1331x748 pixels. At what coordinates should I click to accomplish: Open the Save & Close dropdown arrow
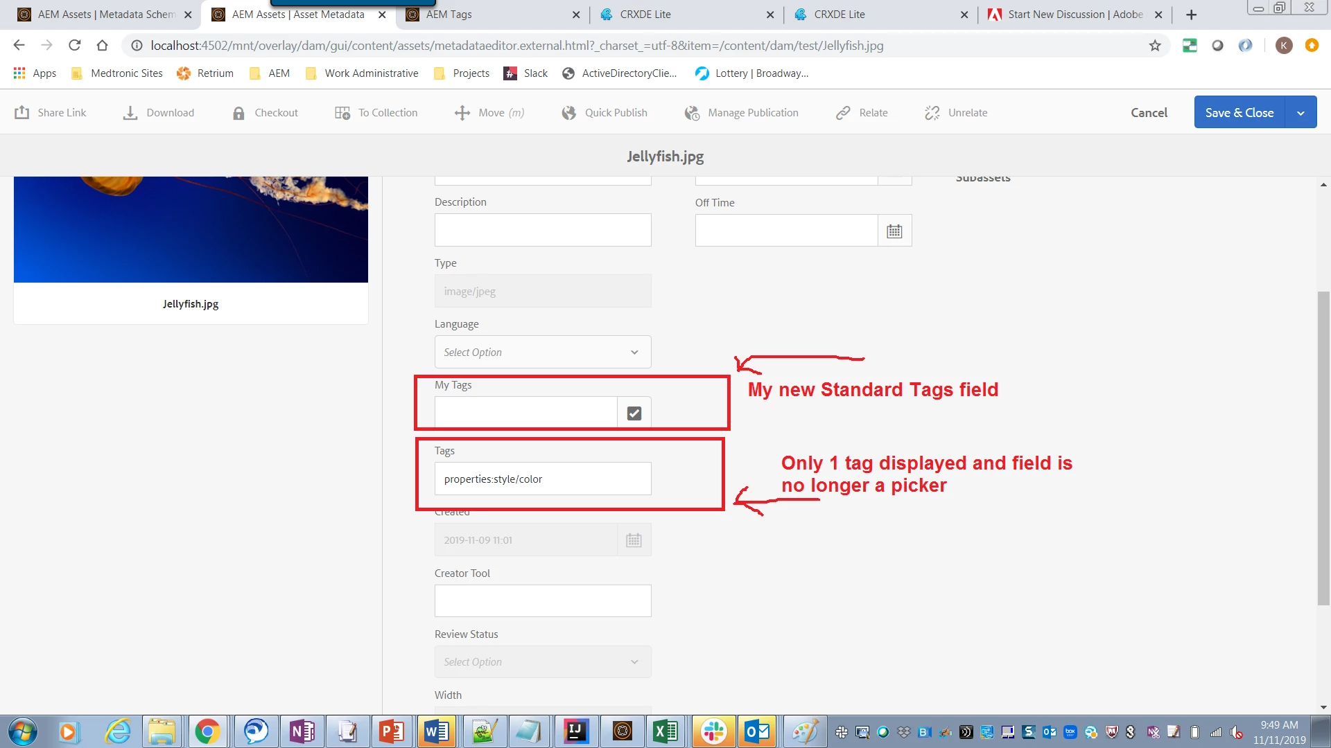1301,113
